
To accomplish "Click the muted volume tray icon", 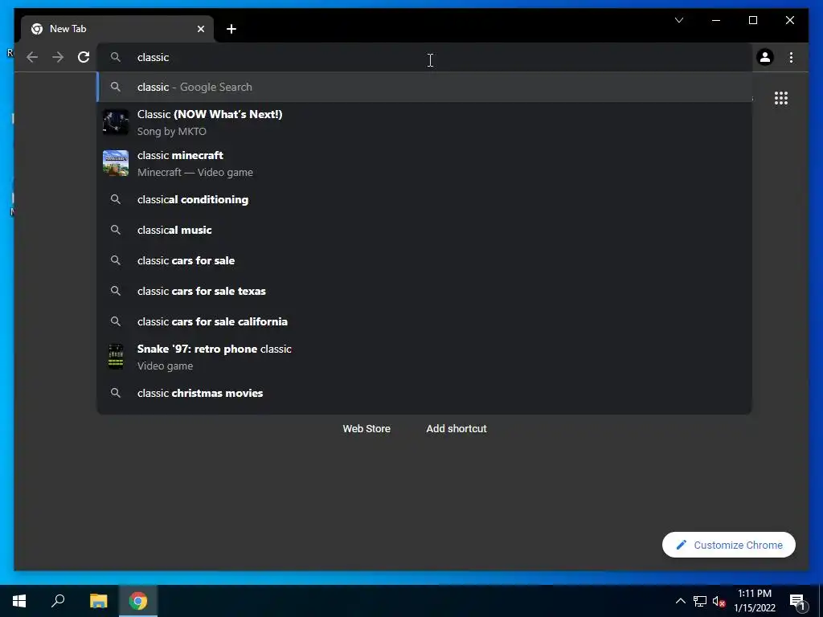I will tap(719, 601).
